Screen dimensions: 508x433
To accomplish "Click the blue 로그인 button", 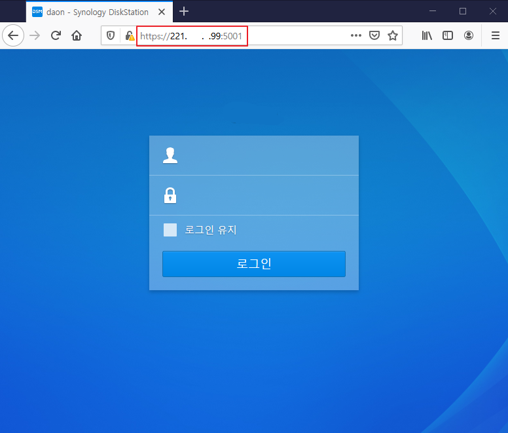I will point(254,264).
